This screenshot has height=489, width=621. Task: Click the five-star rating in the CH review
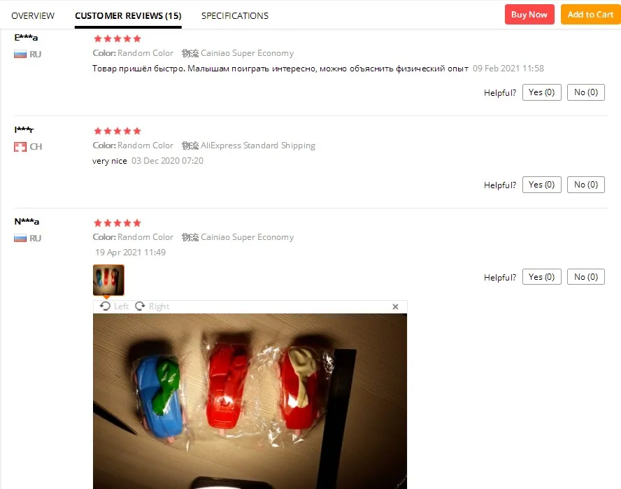(x=117, y=131)
